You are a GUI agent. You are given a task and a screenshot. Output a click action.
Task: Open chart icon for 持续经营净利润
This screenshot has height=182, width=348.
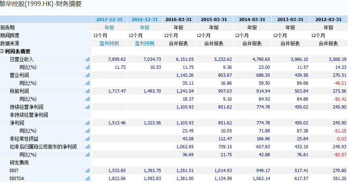87,107
